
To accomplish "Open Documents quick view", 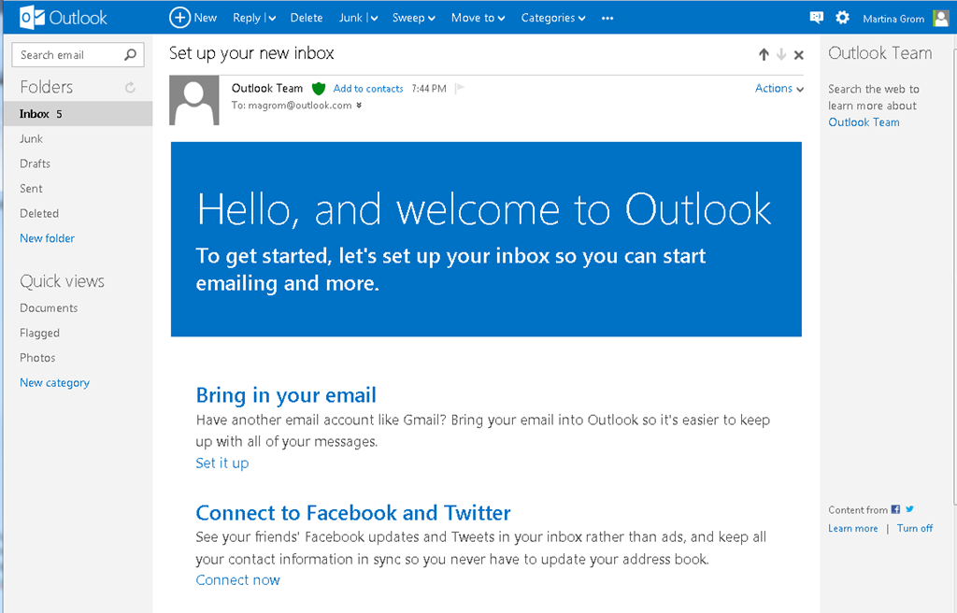I will [x=49, y=307].
